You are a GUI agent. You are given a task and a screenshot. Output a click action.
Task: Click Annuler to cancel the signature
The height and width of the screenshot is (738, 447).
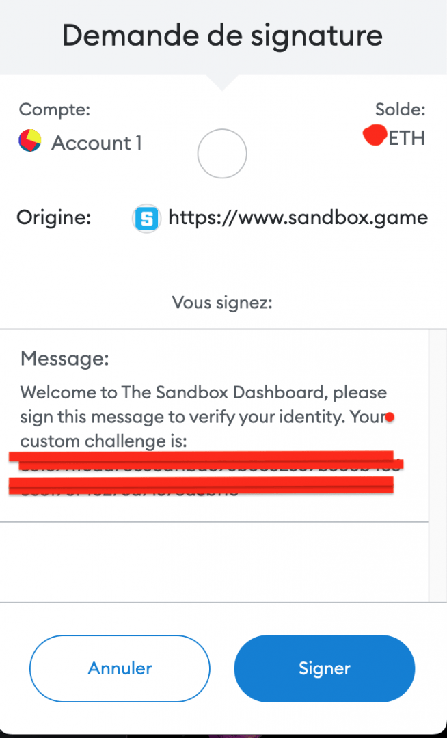pyautogui.click(x=120, y=668)
